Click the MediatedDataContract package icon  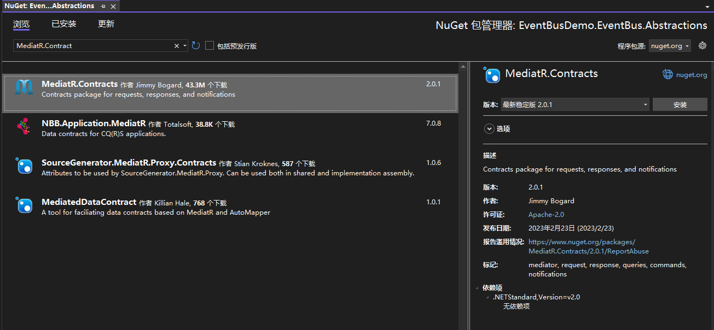click(x=24, y=205)
